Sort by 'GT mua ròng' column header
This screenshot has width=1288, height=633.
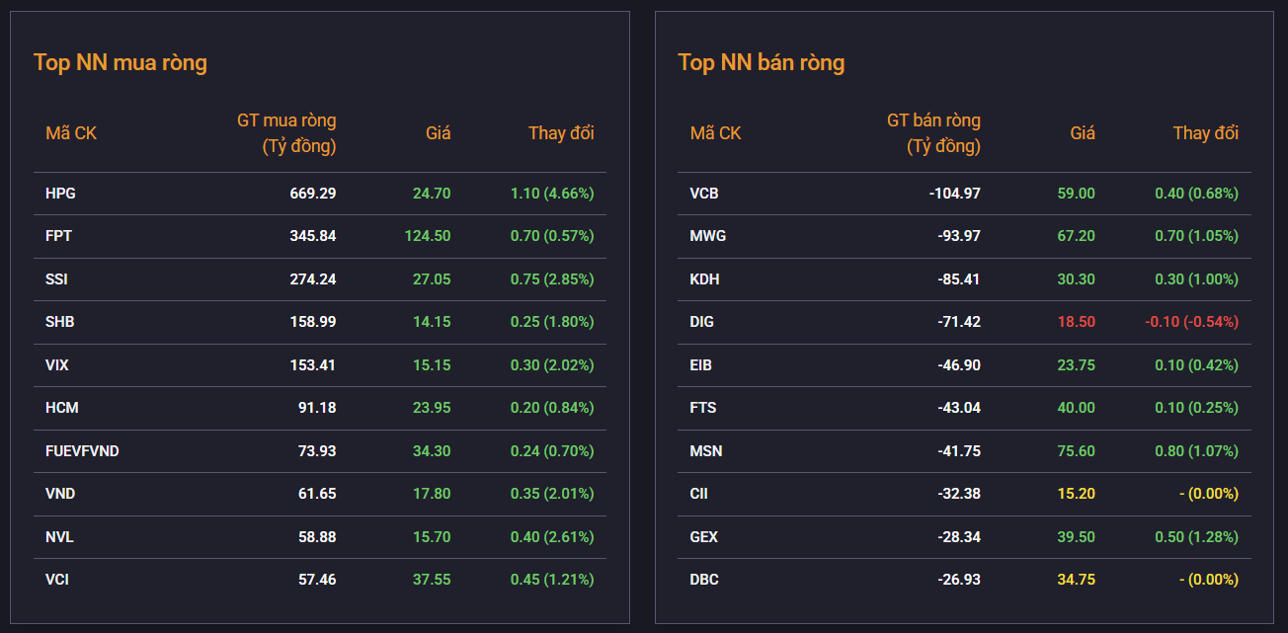286,133
